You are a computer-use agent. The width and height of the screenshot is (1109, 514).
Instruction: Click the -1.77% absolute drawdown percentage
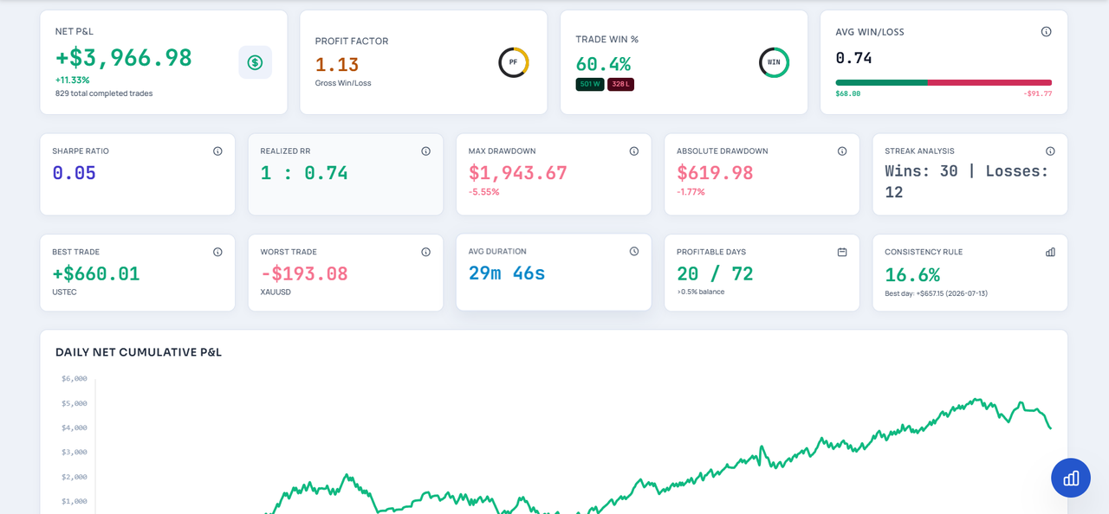pos(691,192)
